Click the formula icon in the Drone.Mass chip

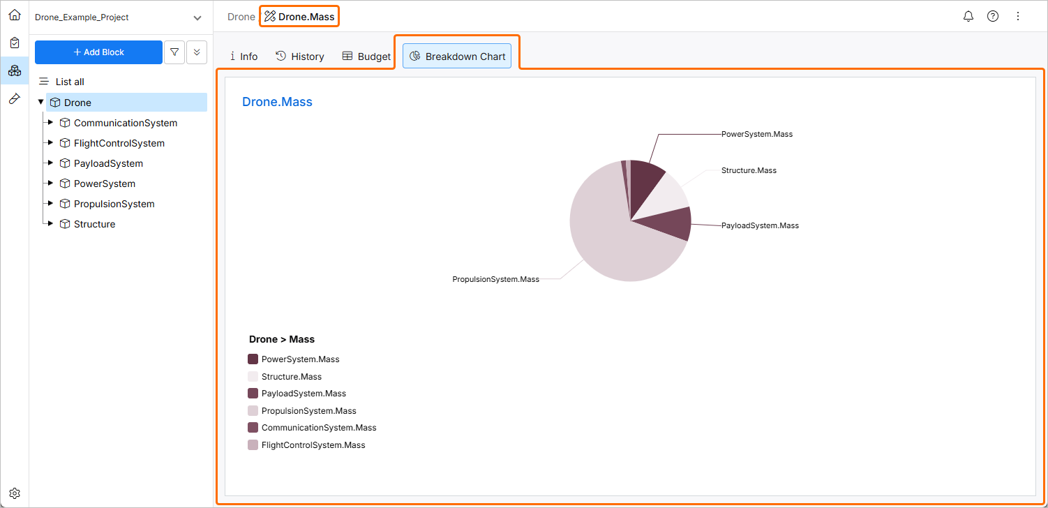click(x=269, y=15)
